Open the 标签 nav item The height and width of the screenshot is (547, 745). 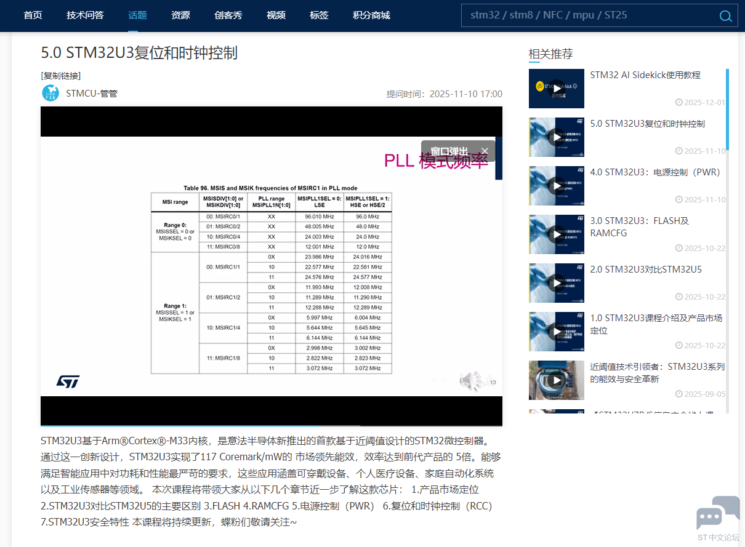point(320,15)
